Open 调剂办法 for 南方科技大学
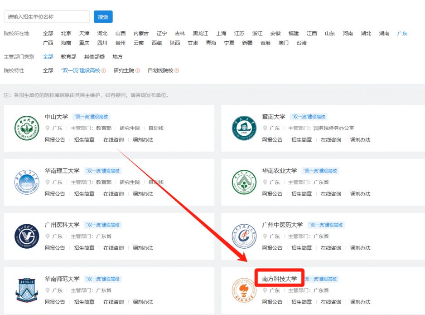The width and height of the screenshot is (425, 315). [360, 302]
